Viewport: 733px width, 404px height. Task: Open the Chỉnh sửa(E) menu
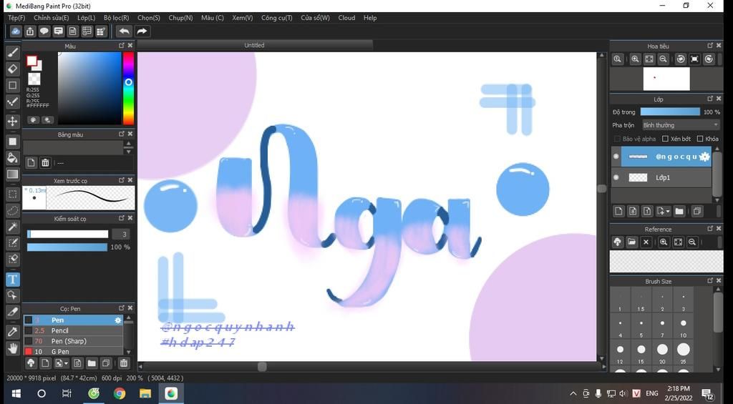[x=51, y=18]
